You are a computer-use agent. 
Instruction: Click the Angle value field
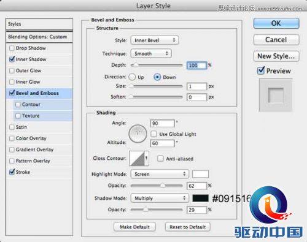(162, 123)
